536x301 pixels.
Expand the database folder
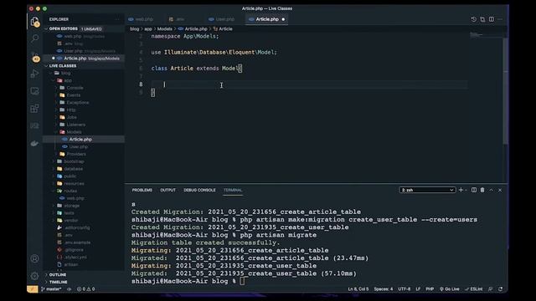click(73, 169)
